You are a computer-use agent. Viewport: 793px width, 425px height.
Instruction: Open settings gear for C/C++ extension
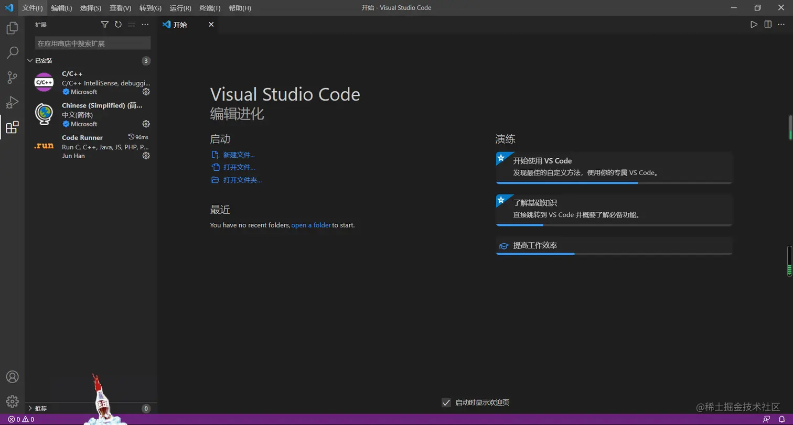(x=146, y=92)
